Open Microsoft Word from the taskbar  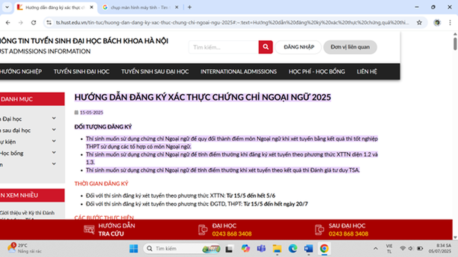308,248
